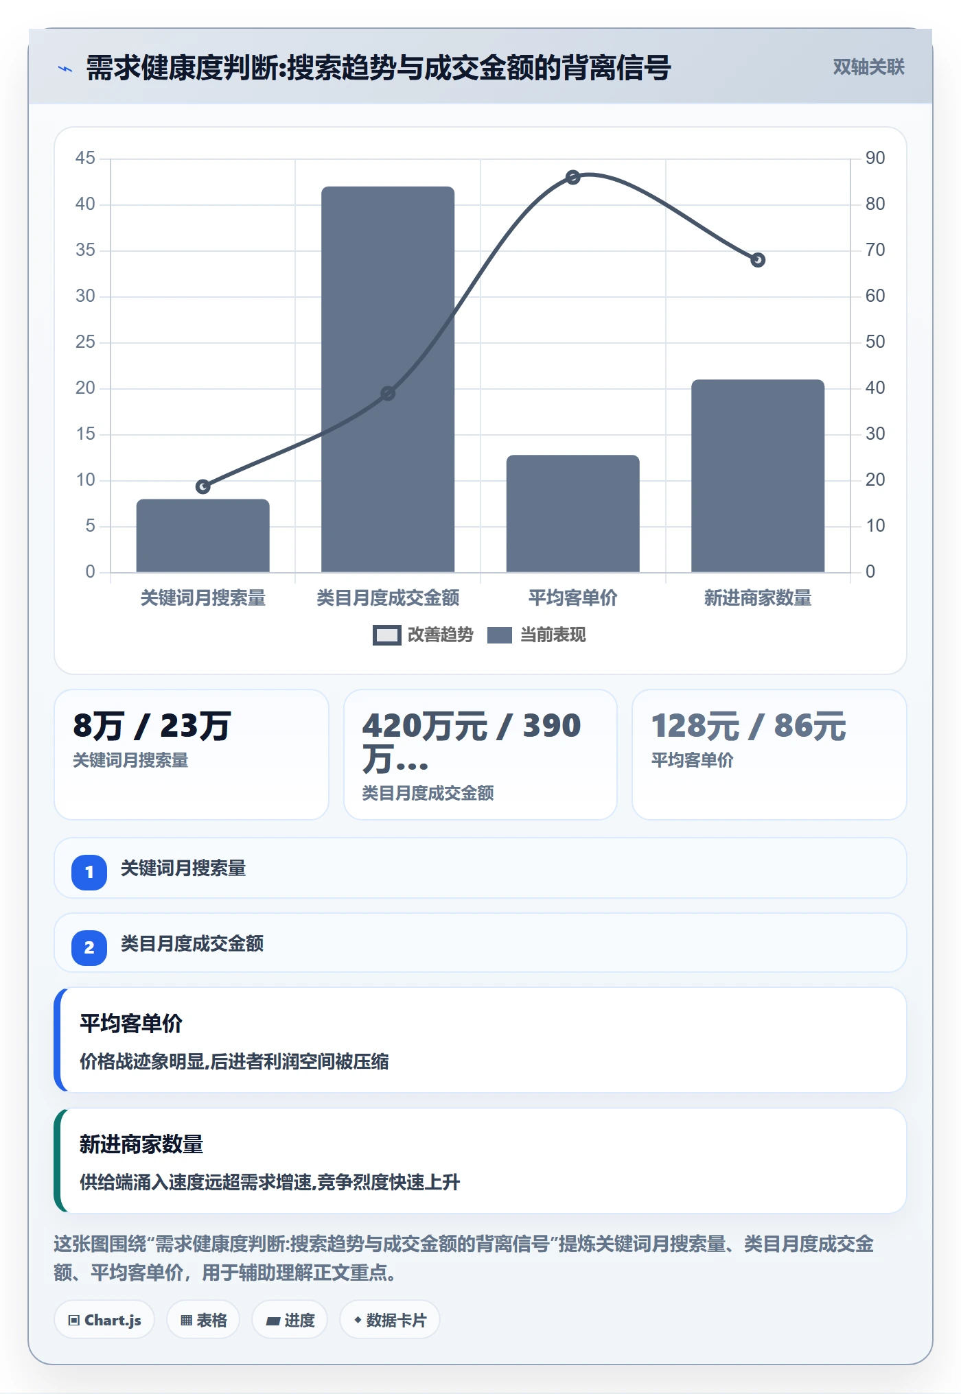The height and width of the screenshot is (1394, 961).
Task: Click the diamond icon in the 数据卡片 tag
Action: pyautogui.click(x=358, y=1320)
